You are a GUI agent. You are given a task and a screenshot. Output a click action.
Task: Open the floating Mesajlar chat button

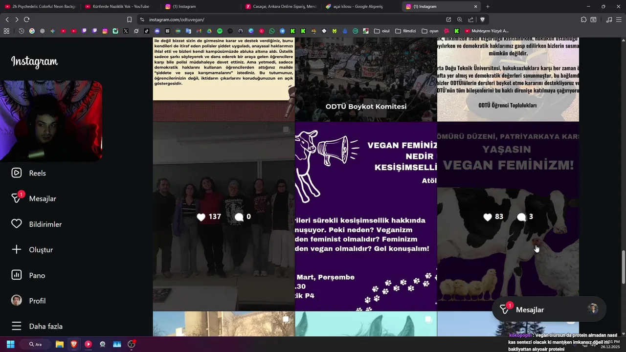(x=549, y=309)
